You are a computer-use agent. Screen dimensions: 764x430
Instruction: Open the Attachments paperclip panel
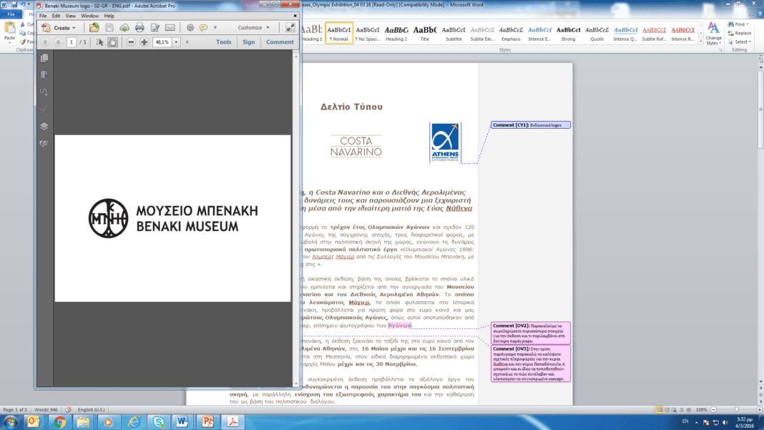[x=44, y=109]
